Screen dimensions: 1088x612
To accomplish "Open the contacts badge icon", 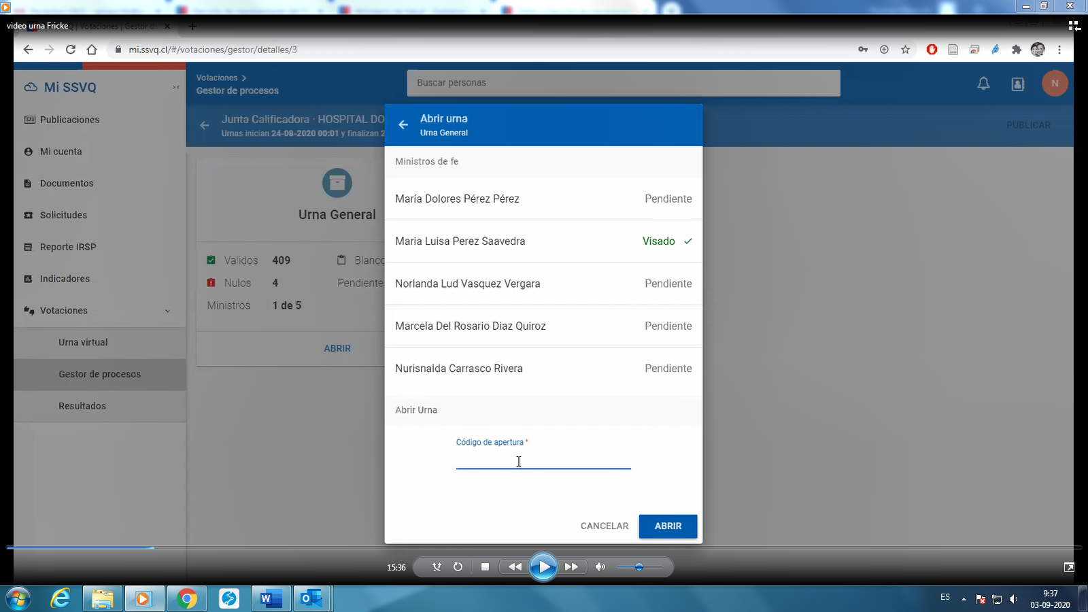I will (x=1018, y=84).
